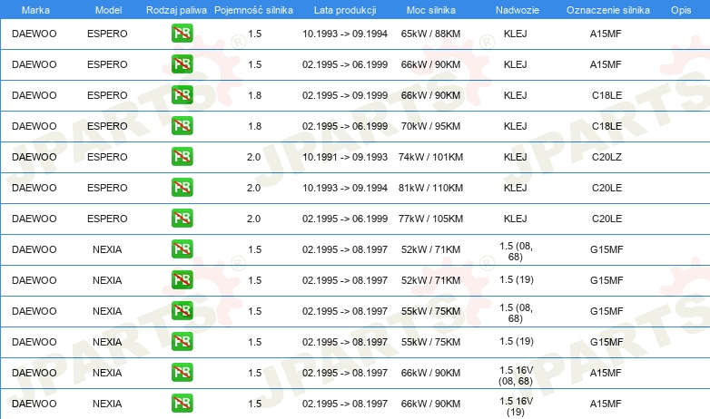Click the fuel icon in the Espero 1.5 66kW / 90KM row

tap(182, 64)
